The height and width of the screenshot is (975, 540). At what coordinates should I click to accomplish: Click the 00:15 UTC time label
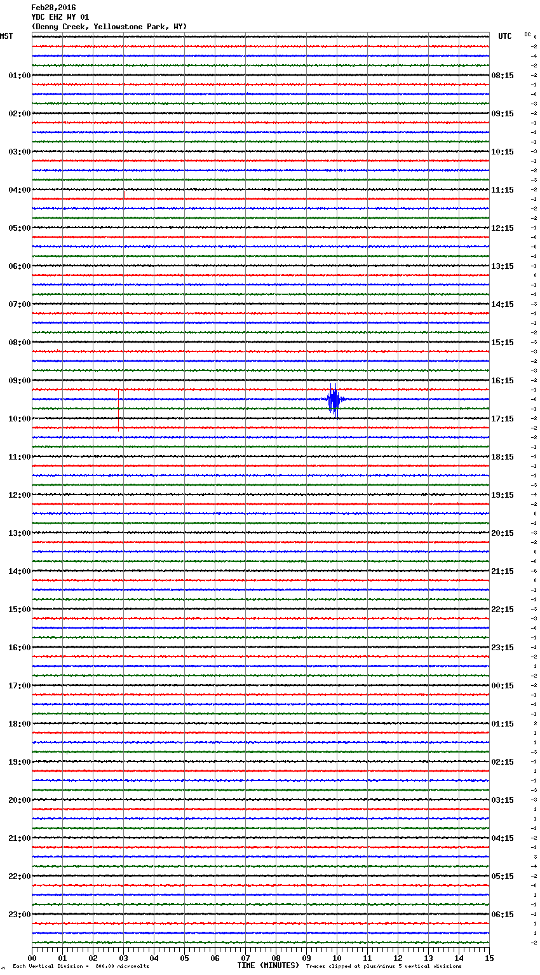click(x=503, y=686)
